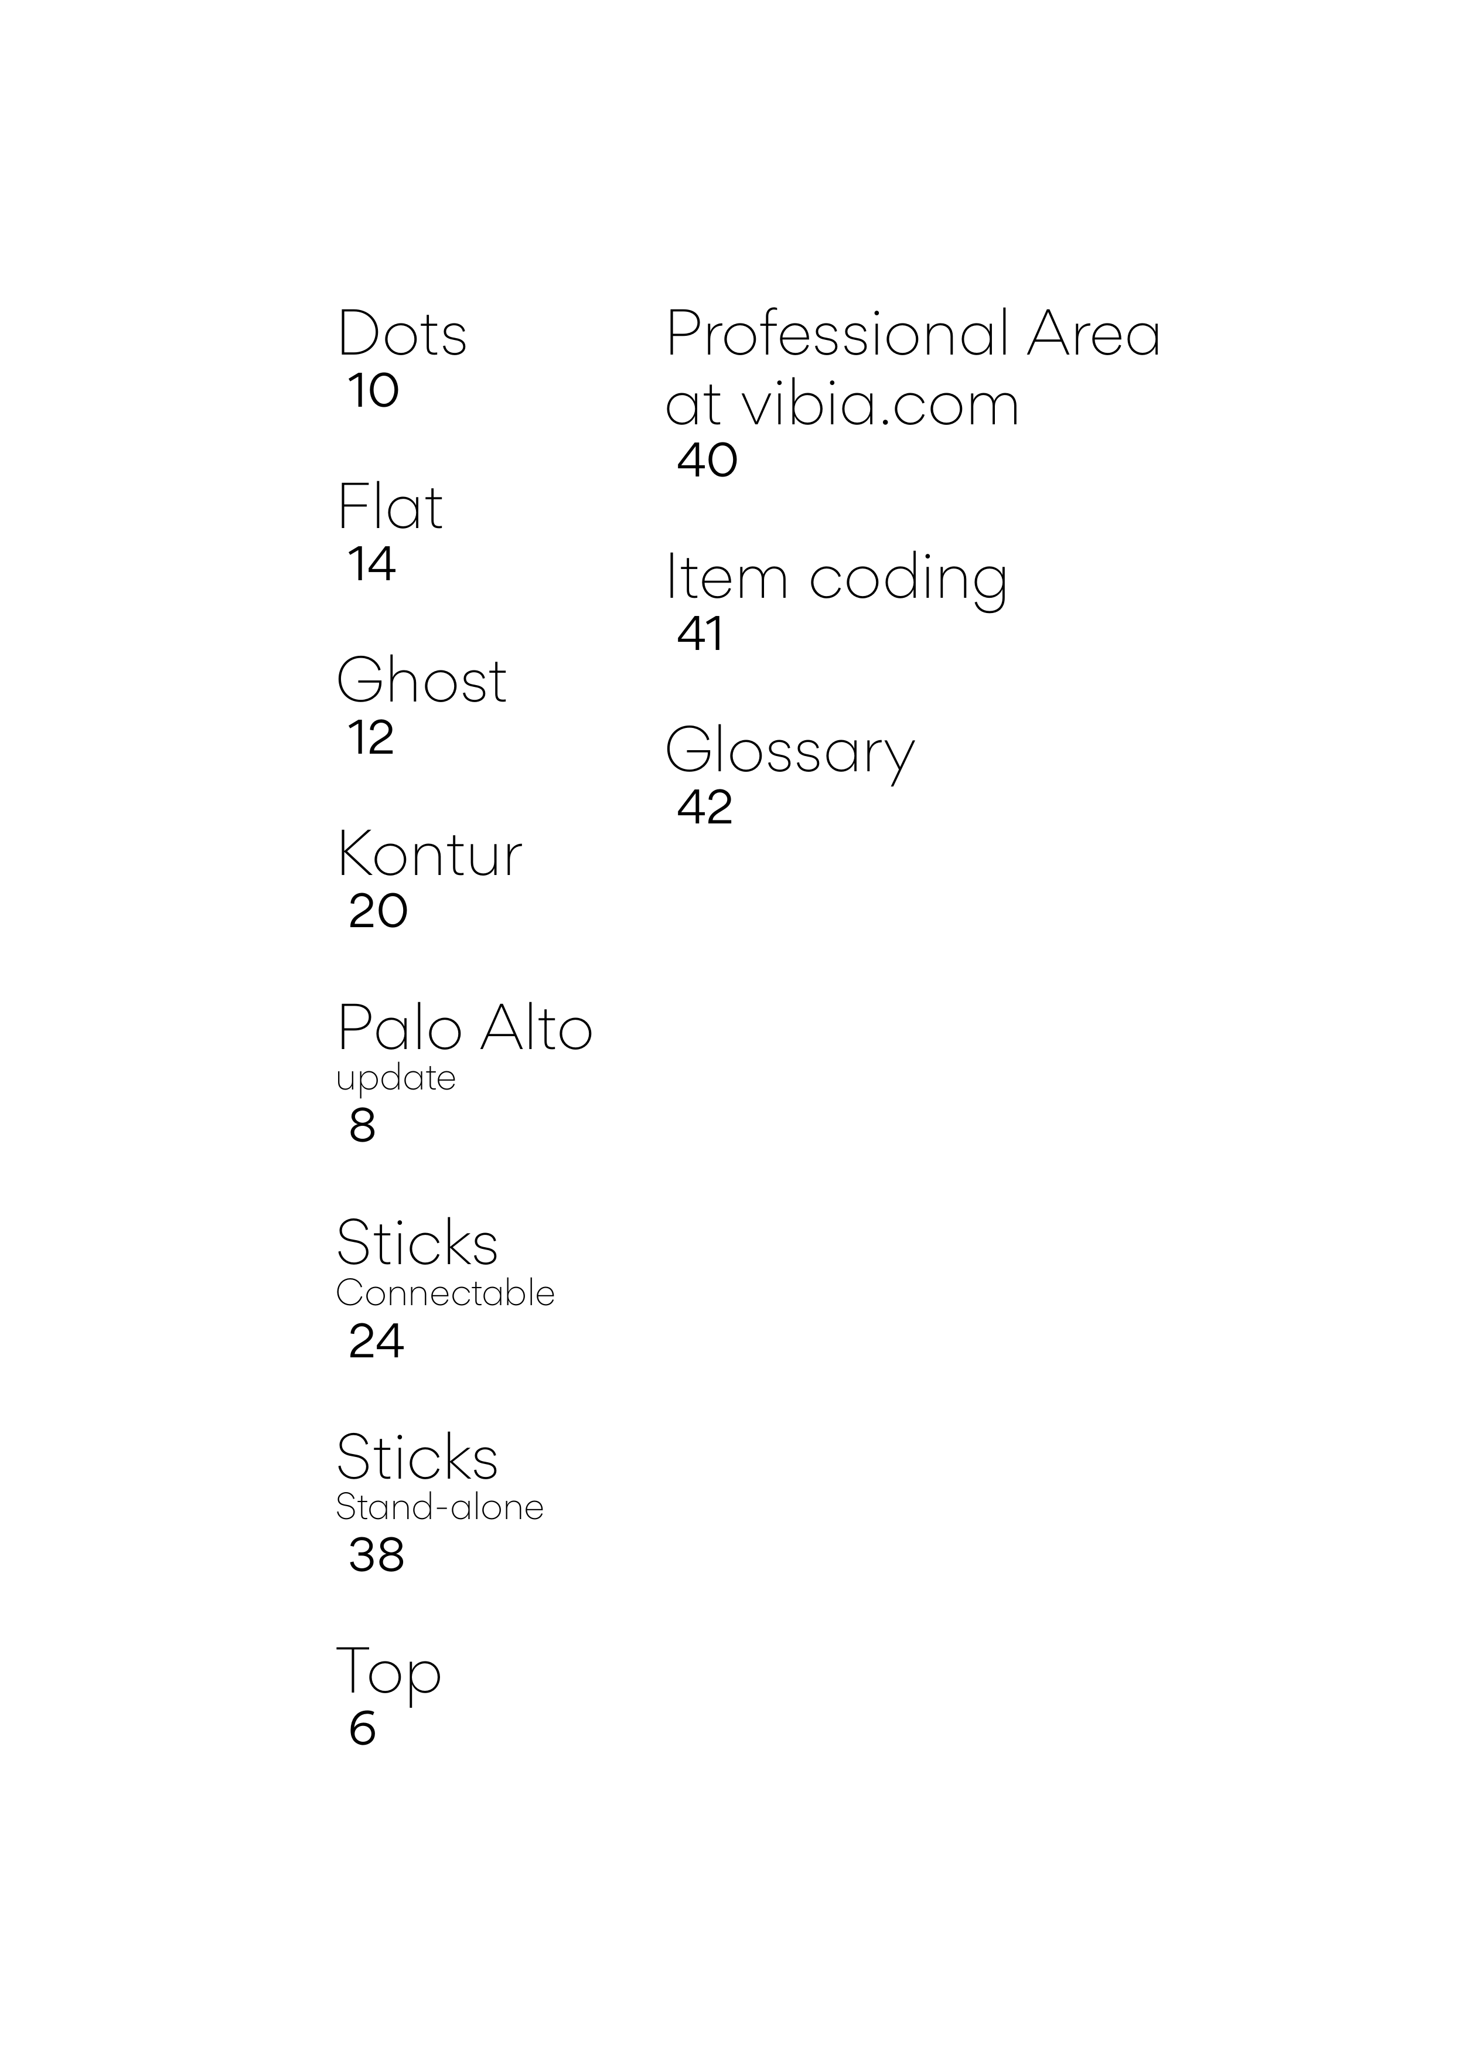
Task: Click page number 10 under Dots
Action: (x=373, y=391)
